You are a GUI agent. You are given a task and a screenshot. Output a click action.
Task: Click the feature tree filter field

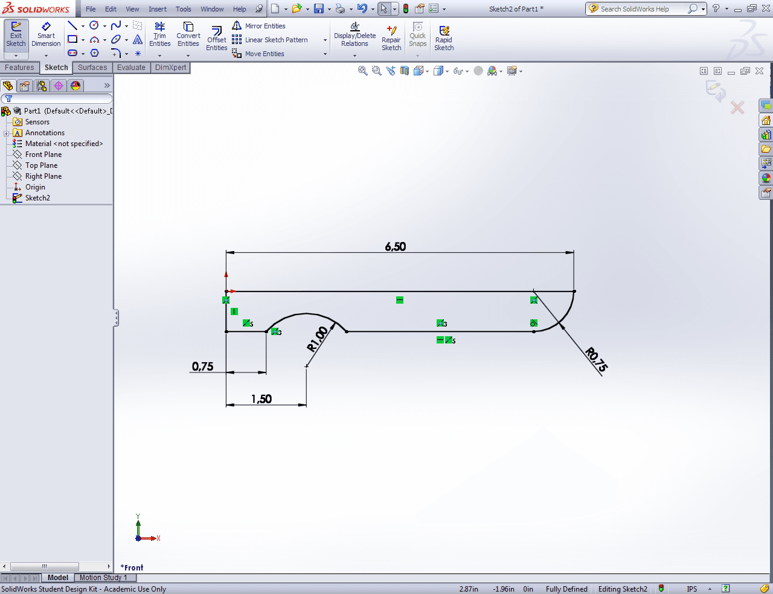57,98
